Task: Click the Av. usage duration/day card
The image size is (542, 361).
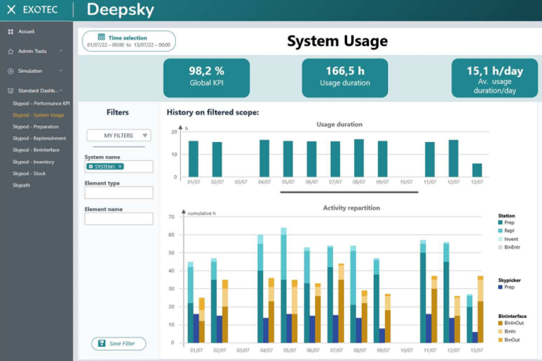Action: (495, 78)
